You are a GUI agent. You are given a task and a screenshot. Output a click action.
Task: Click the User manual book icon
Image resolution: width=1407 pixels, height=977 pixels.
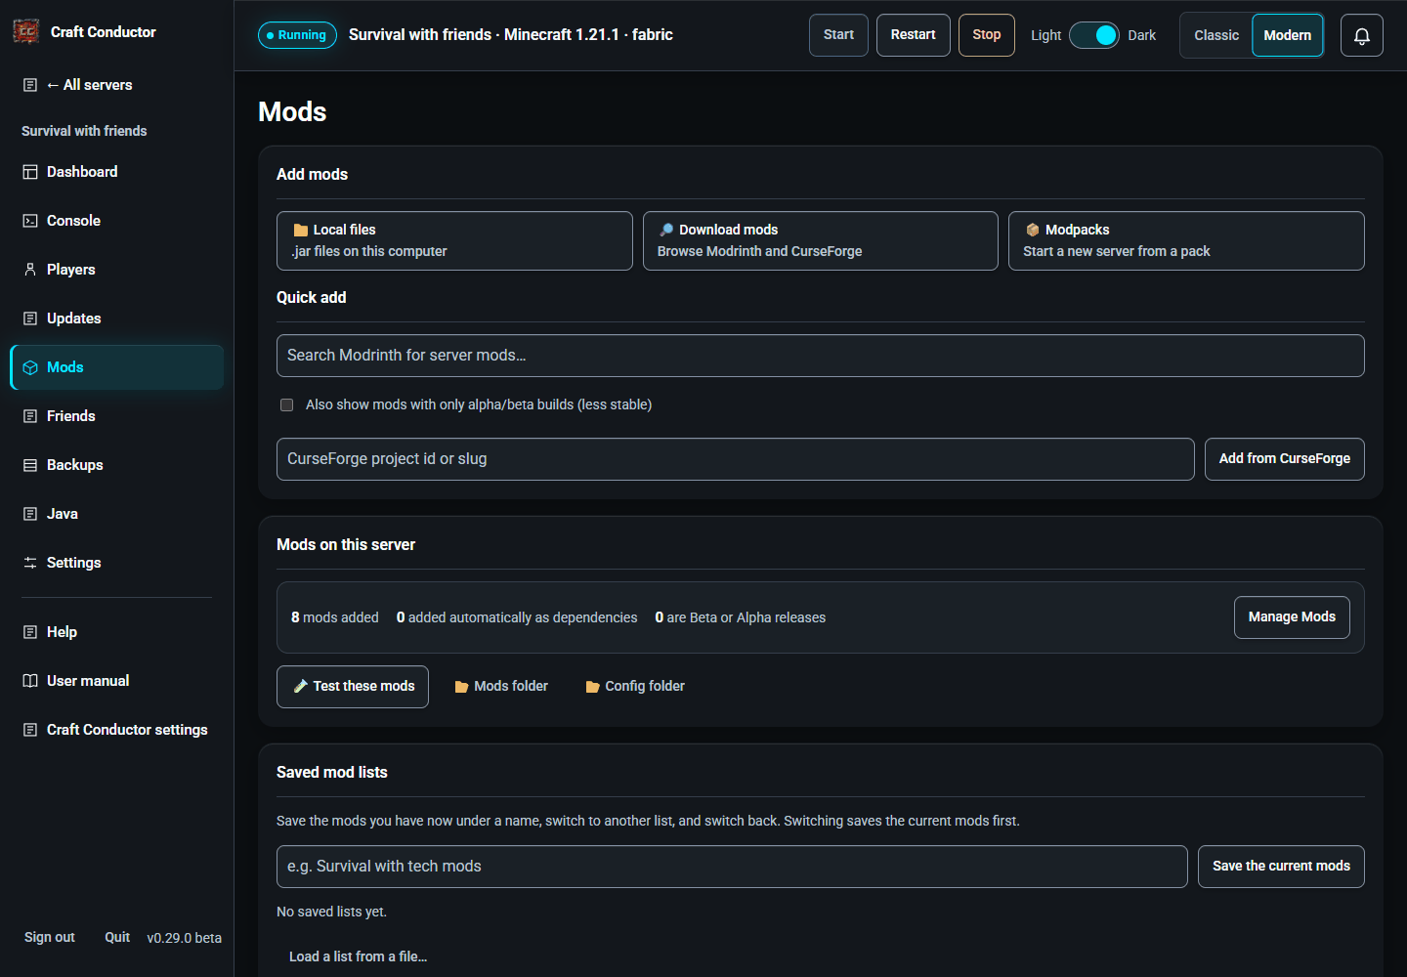pyautogui.click(x=30, y=681)
